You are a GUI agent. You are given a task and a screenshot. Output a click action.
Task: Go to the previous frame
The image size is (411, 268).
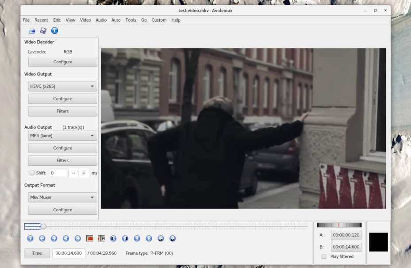[42, 238]
